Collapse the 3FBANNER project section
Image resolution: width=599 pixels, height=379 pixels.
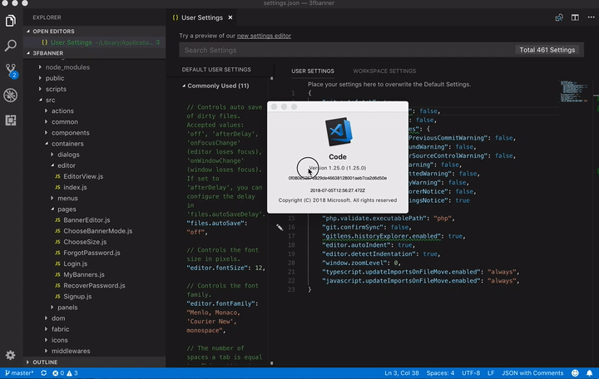pyautogui.click(x=28, y=53)
